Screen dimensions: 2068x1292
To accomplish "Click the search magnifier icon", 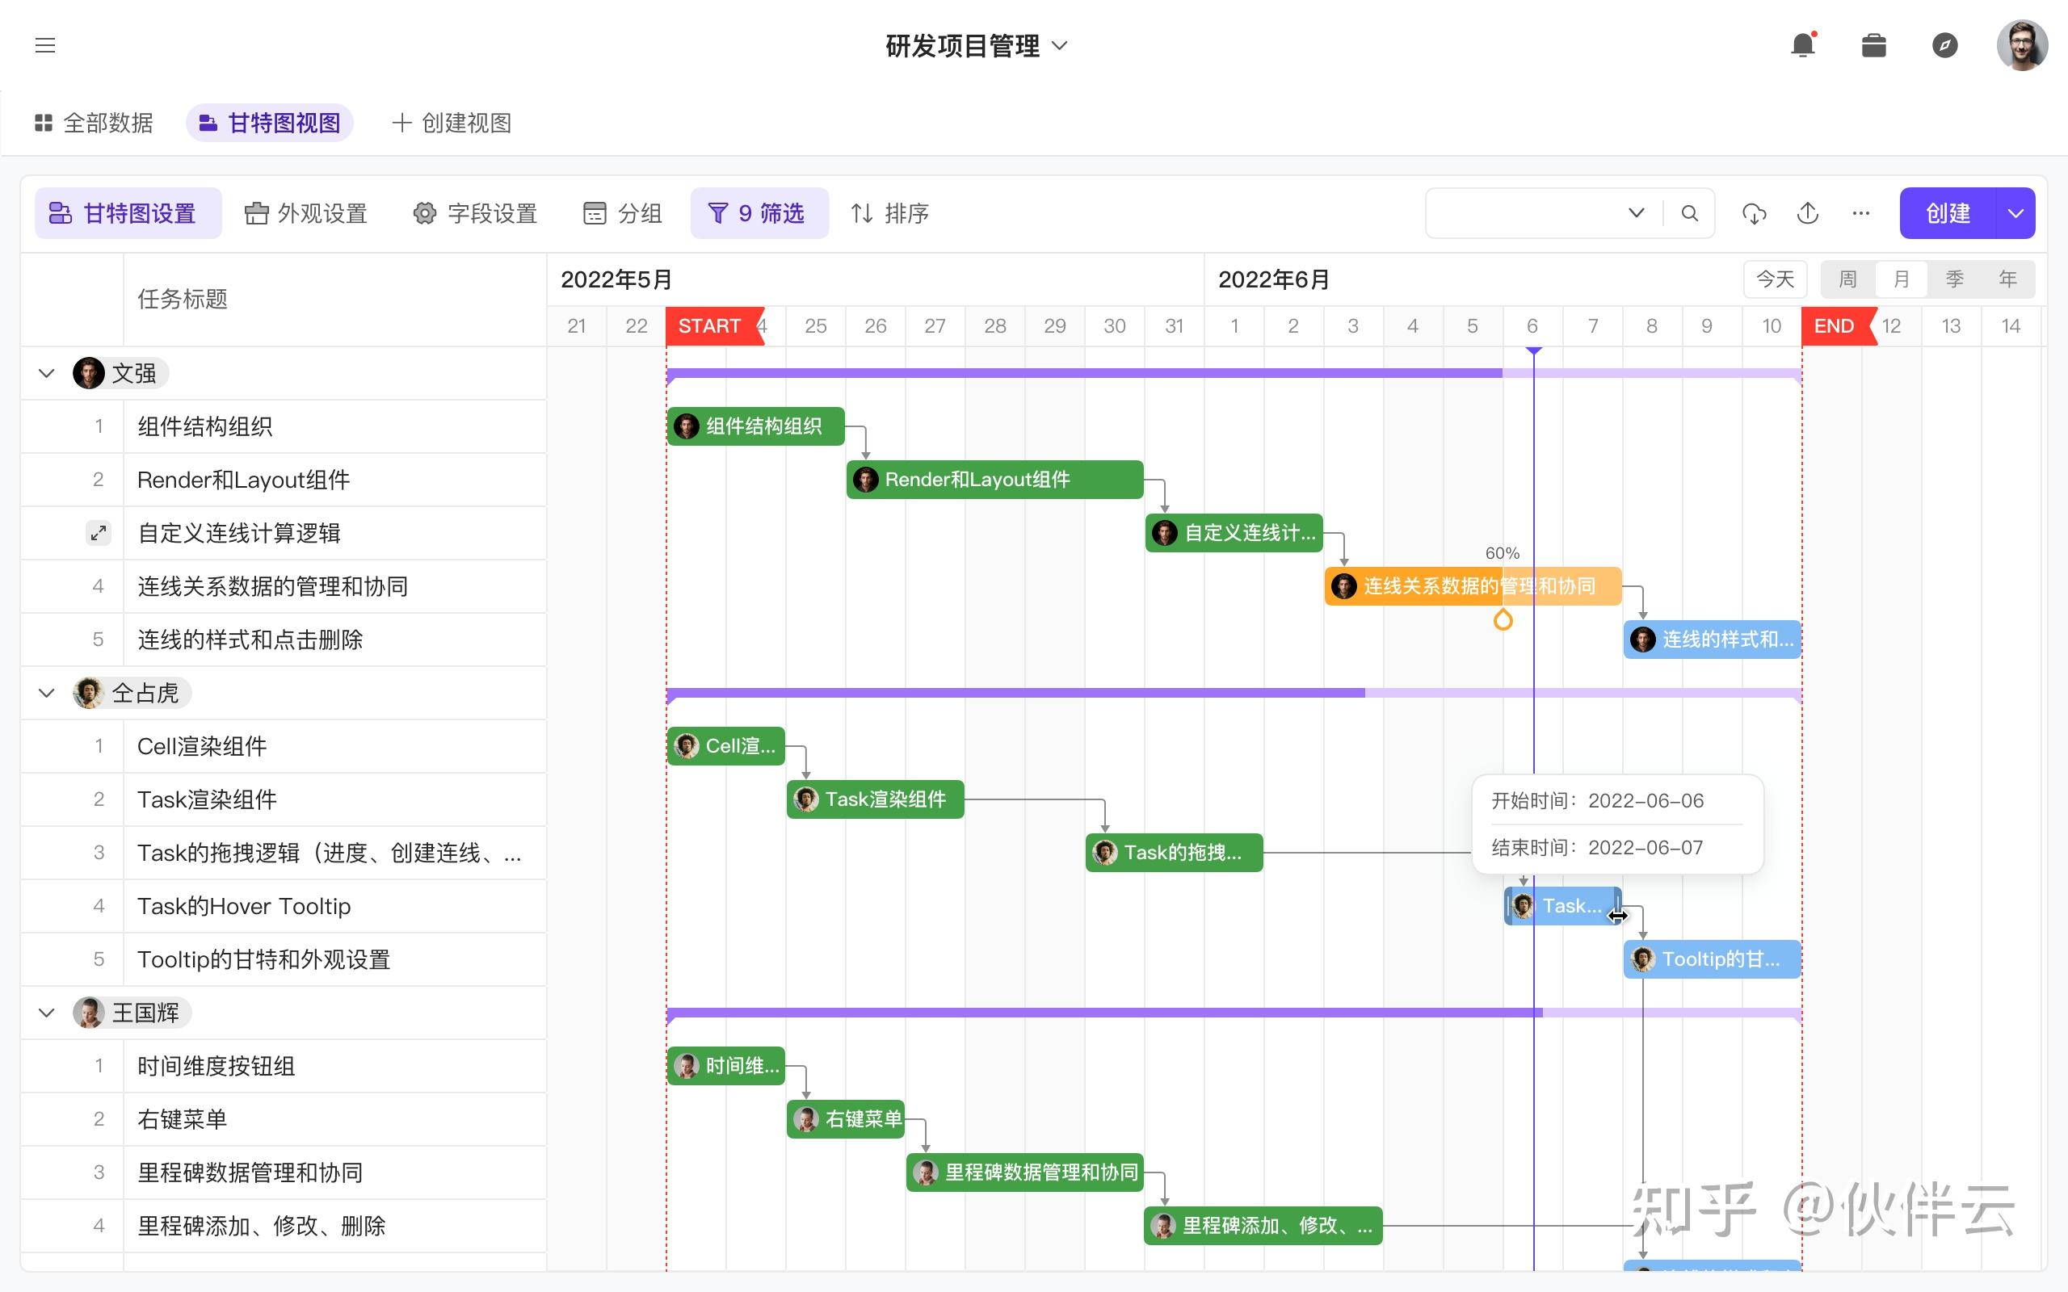I will point(1689,212).
